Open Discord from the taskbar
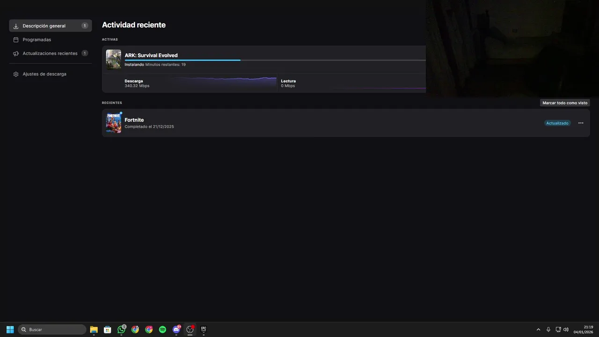This screenshot has height=337, width=599. pyautogui.click(x=176, y=330)
